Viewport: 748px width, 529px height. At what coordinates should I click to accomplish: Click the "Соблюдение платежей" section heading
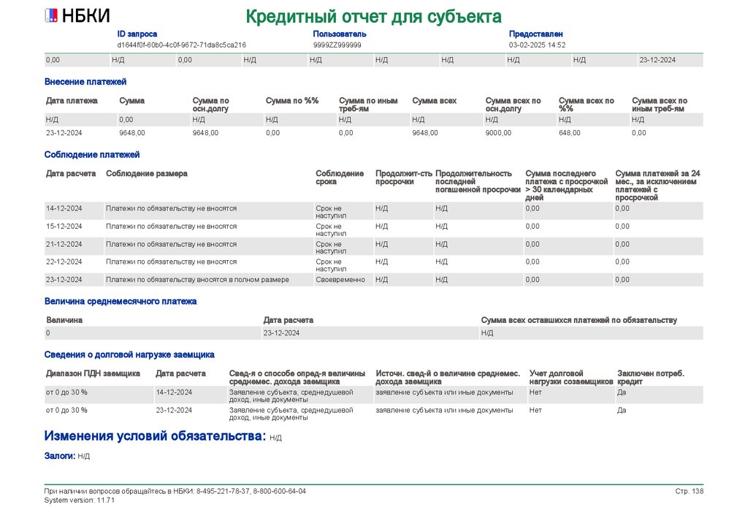point(92,155)
